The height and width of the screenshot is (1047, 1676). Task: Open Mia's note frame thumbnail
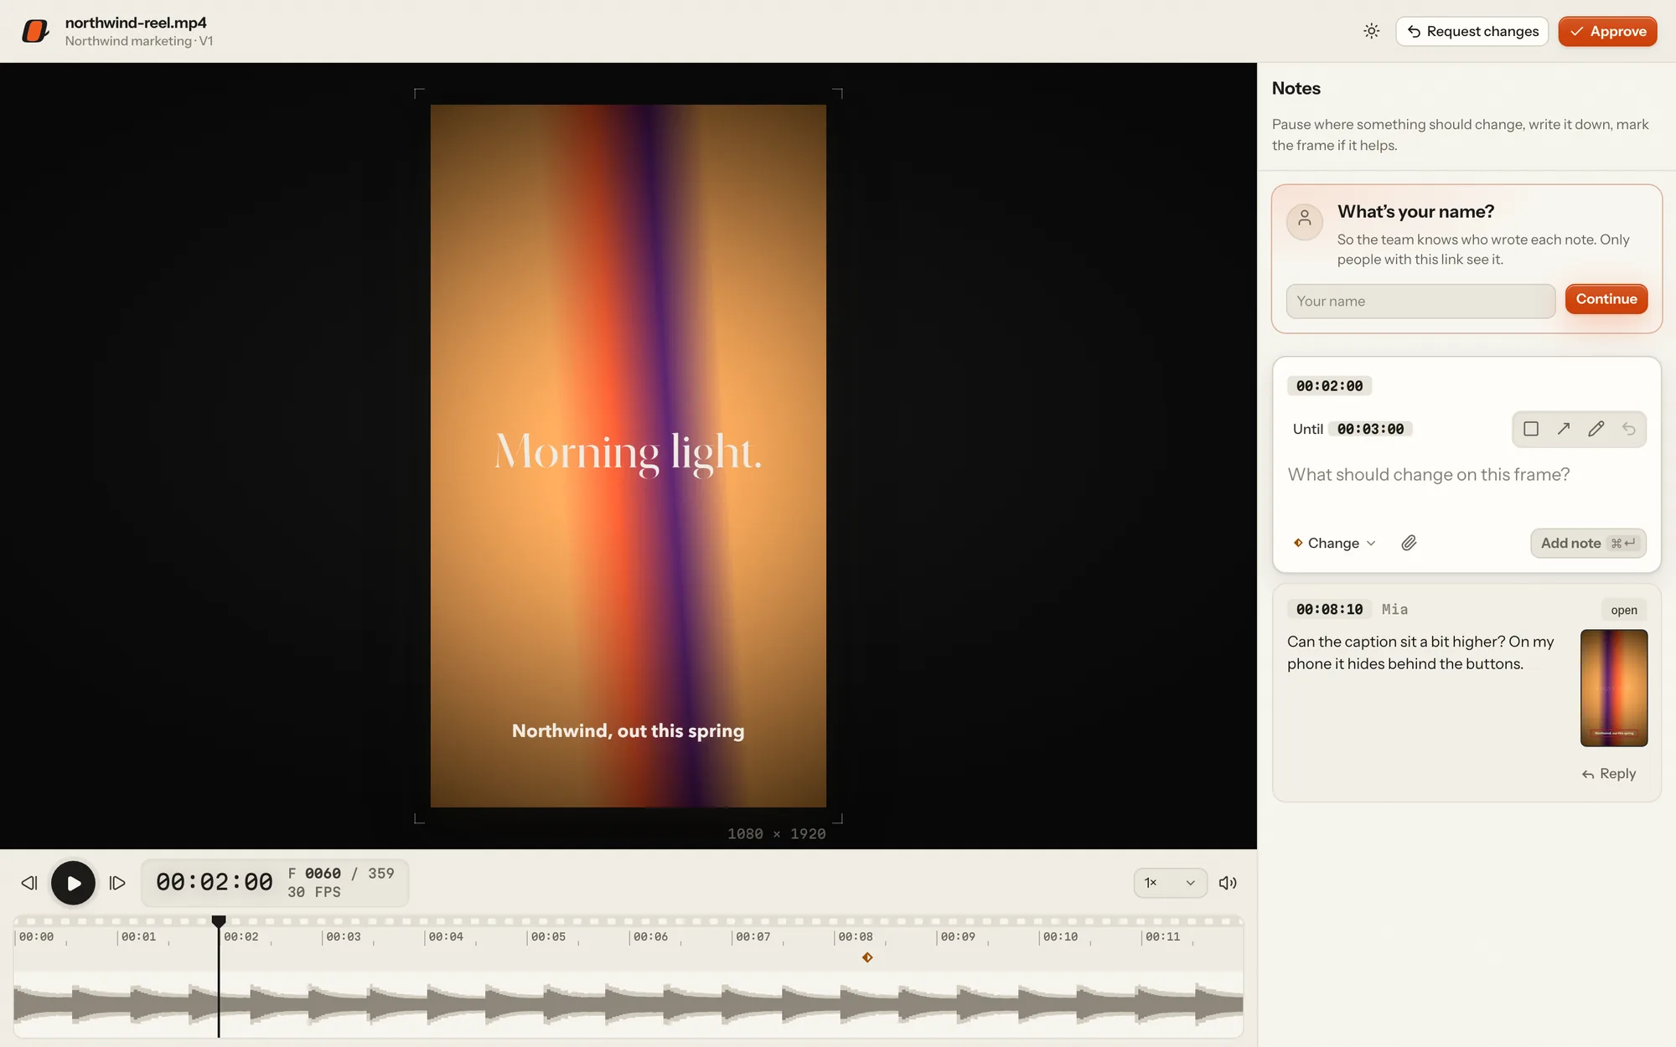tap(1614, 688)
